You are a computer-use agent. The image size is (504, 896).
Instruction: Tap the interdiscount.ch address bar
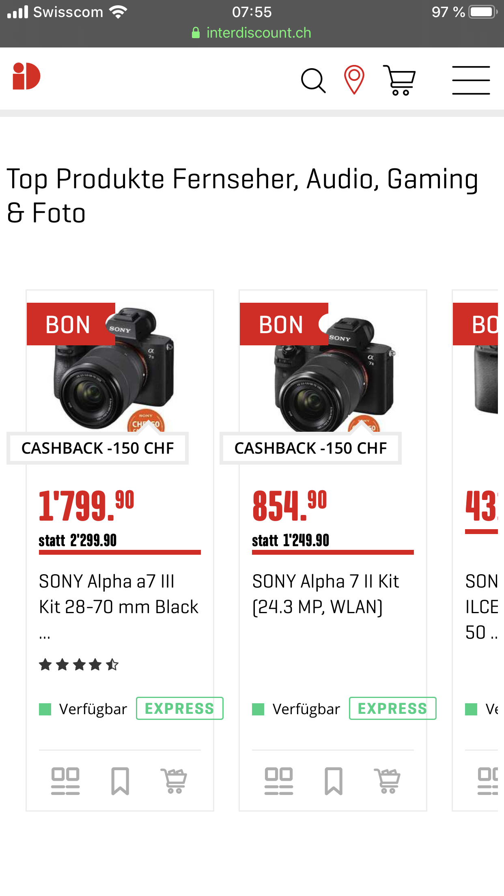point(252,33)
